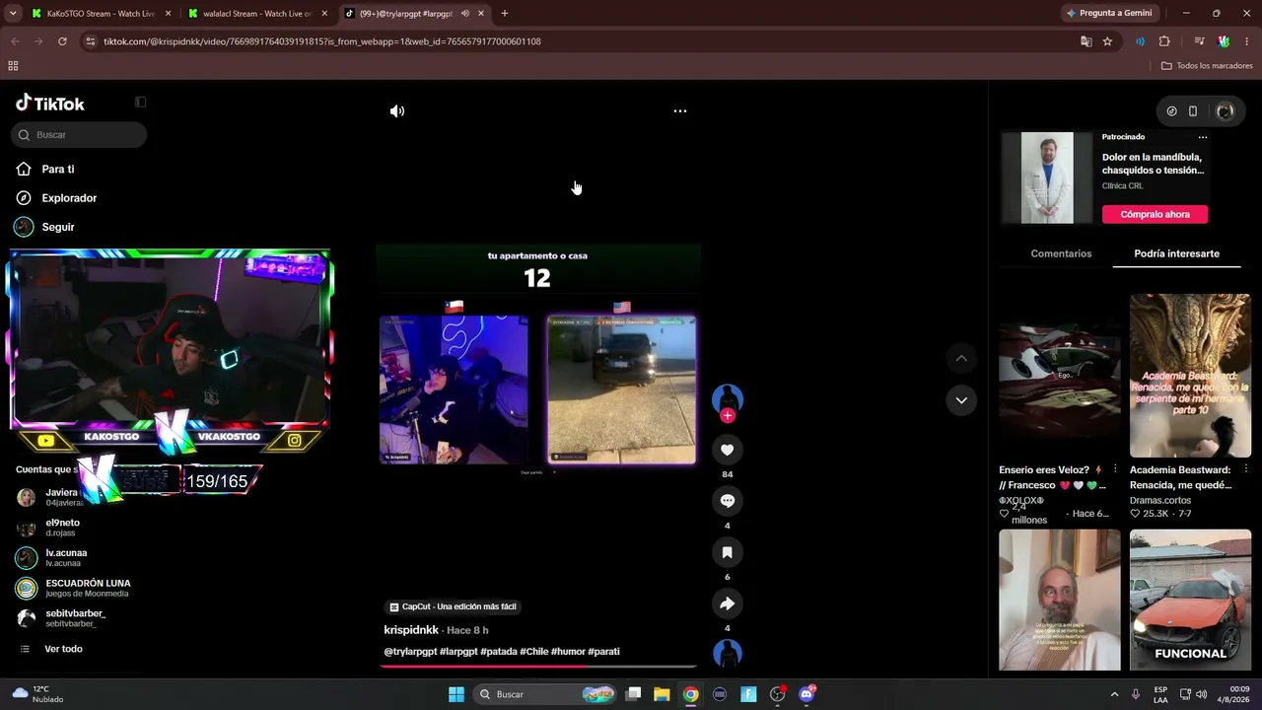
Task: Open the FUNCIONAL car video thumbnail
Action: 1190,600
